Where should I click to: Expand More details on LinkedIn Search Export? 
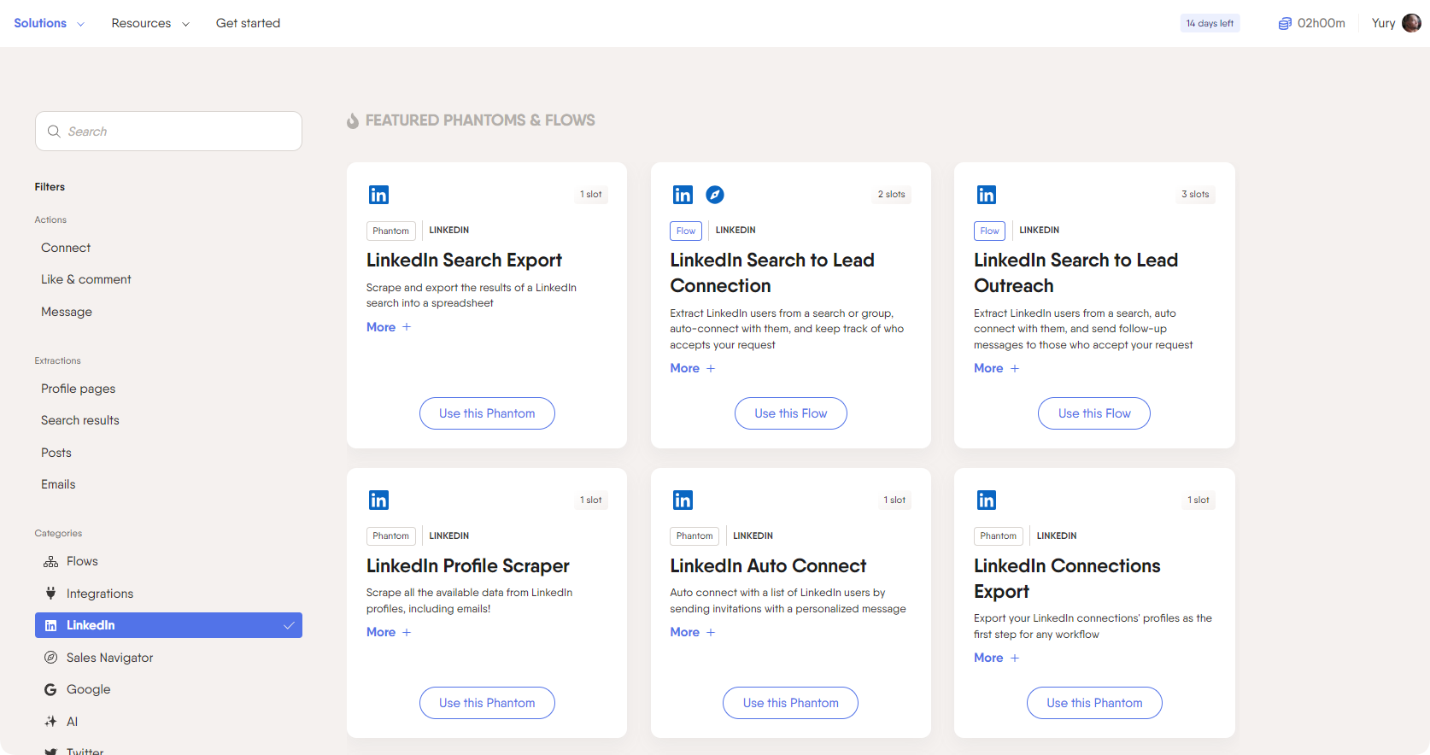pyautogui.click(x=389, y=327)
